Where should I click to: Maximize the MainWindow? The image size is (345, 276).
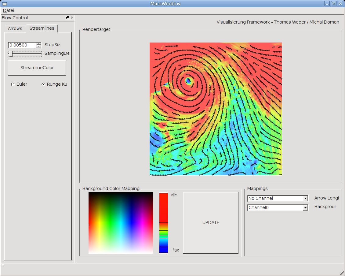[x=334, y=4]
